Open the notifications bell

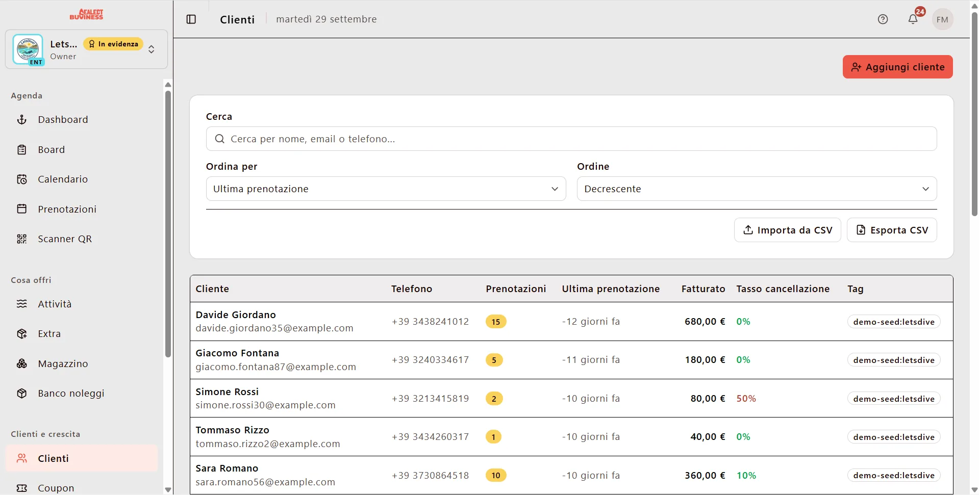pos(913,19)
